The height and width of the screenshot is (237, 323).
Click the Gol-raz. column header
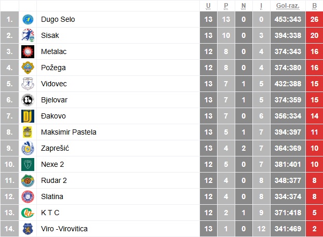click(x=288, y=6)
